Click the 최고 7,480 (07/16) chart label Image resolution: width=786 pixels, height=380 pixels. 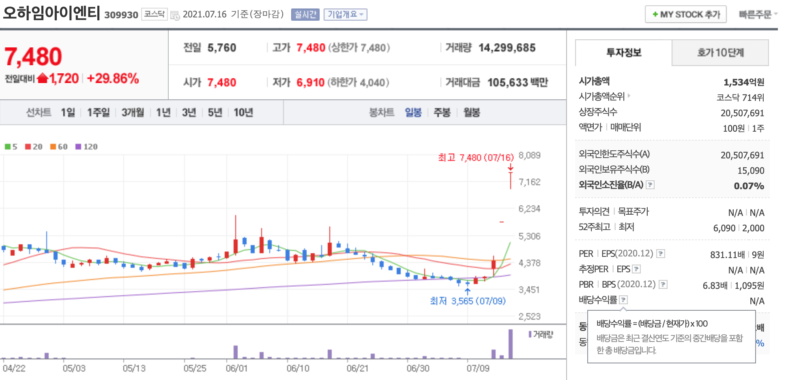click(x=476, y=157)
